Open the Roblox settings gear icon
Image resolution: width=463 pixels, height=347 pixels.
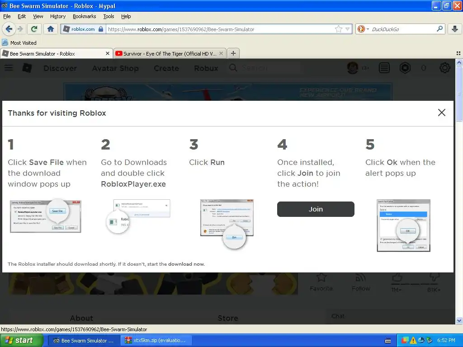point(445,68)
